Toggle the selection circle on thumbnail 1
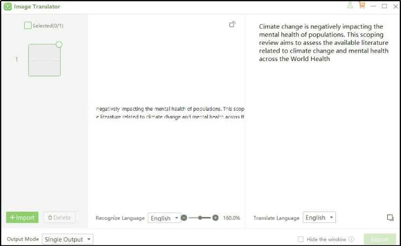 point(59,44)
